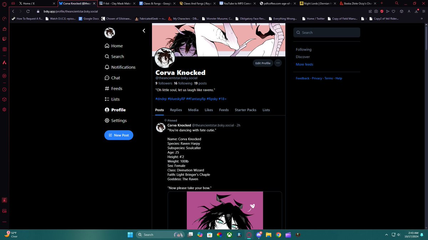Viewport: 428px width, 240px height.
Task: Open the profile page's Lists tab
Action: click(x=266, y=110)
